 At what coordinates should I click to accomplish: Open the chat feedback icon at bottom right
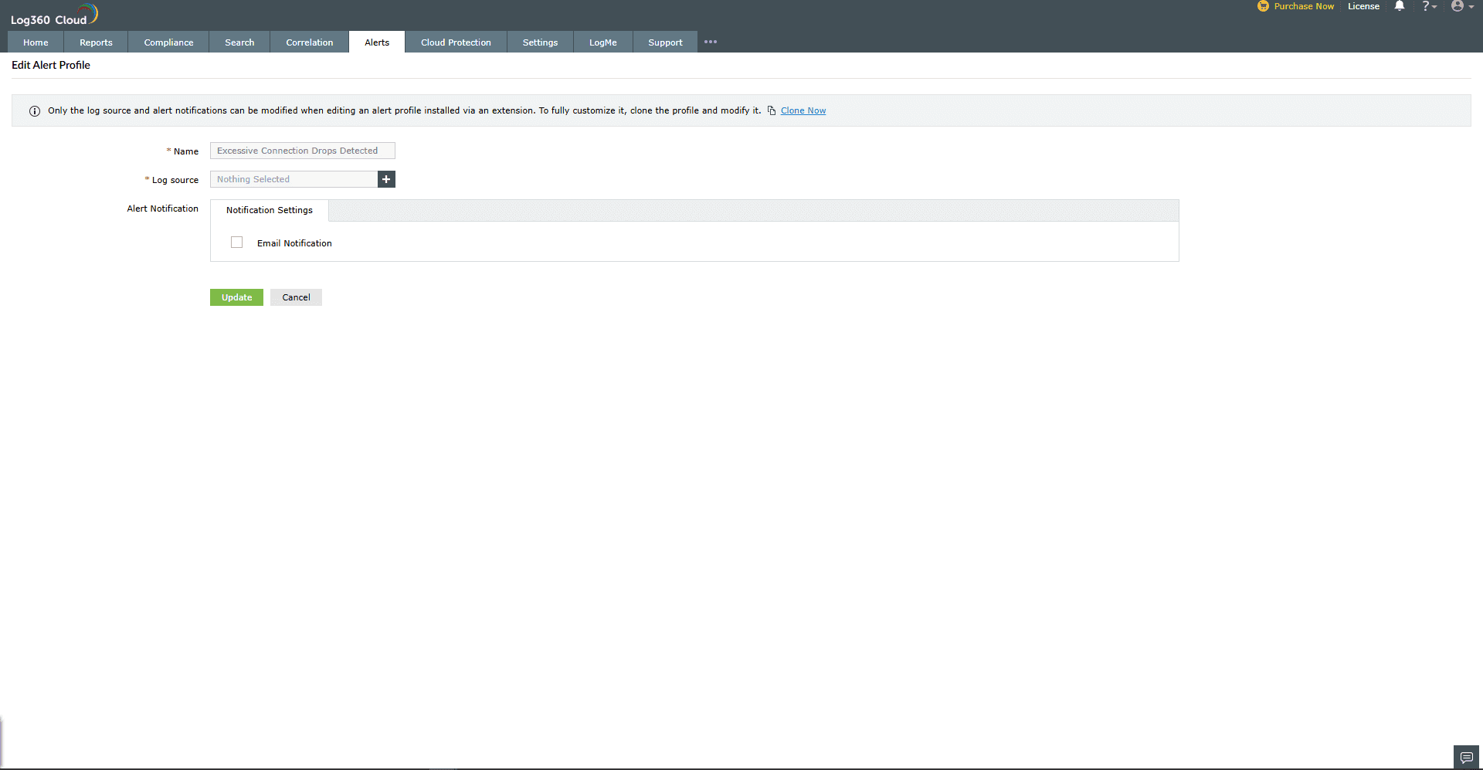pos(1465,758)
